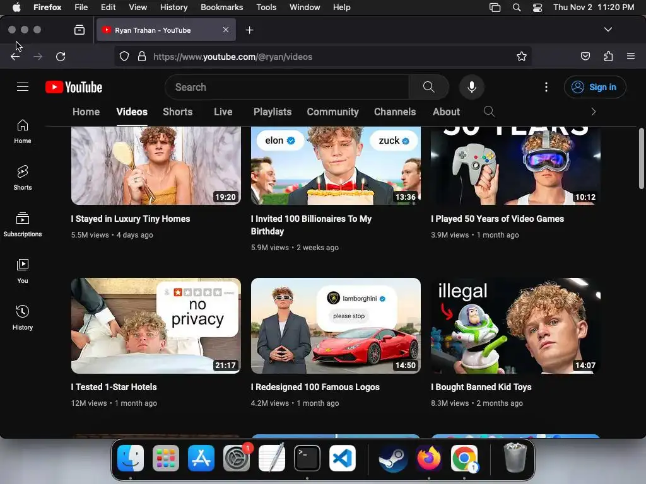Switch to Playlists tab

(x=273, y=112)
